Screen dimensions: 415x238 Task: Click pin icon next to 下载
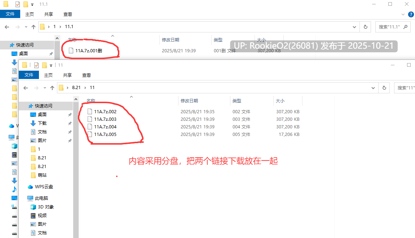70,123
